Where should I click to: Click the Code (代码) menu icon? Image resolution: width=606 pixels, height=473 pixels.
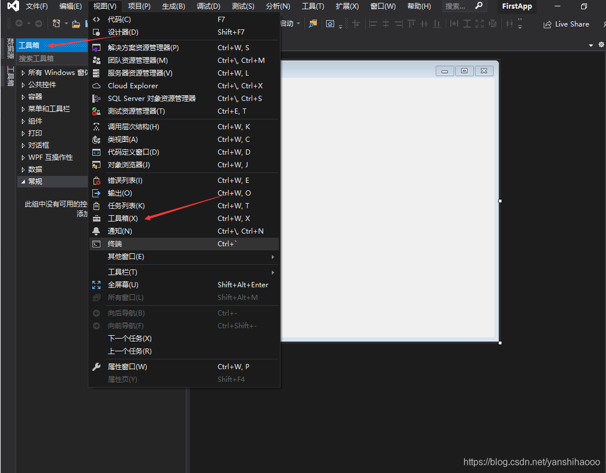(96, 19)
